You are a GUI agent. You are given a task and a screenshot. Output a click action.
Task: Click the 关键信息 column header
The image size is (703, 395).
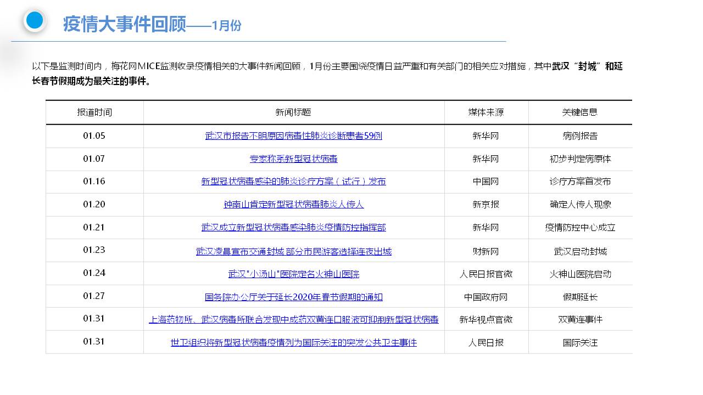[579, 112]
